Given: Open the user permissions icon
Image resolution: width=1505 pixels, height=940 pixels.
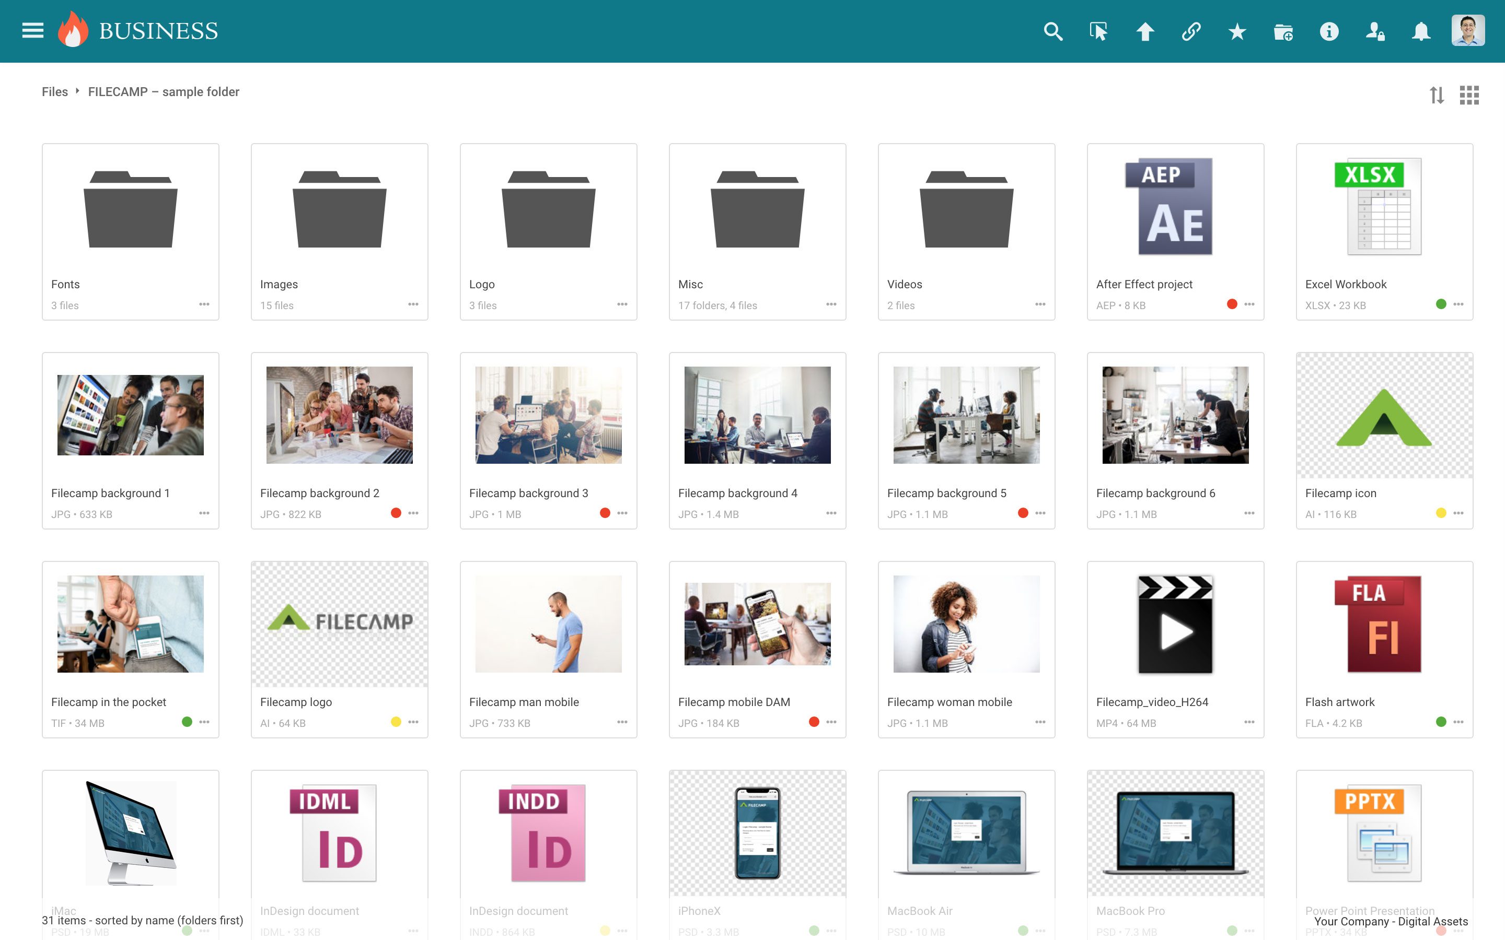Looking at the screenshot, I should (1375, 31).
